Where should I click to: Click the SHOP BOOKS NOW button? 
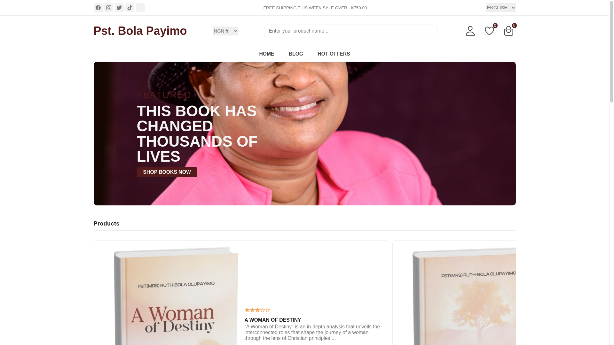click(x=167, y=172)
